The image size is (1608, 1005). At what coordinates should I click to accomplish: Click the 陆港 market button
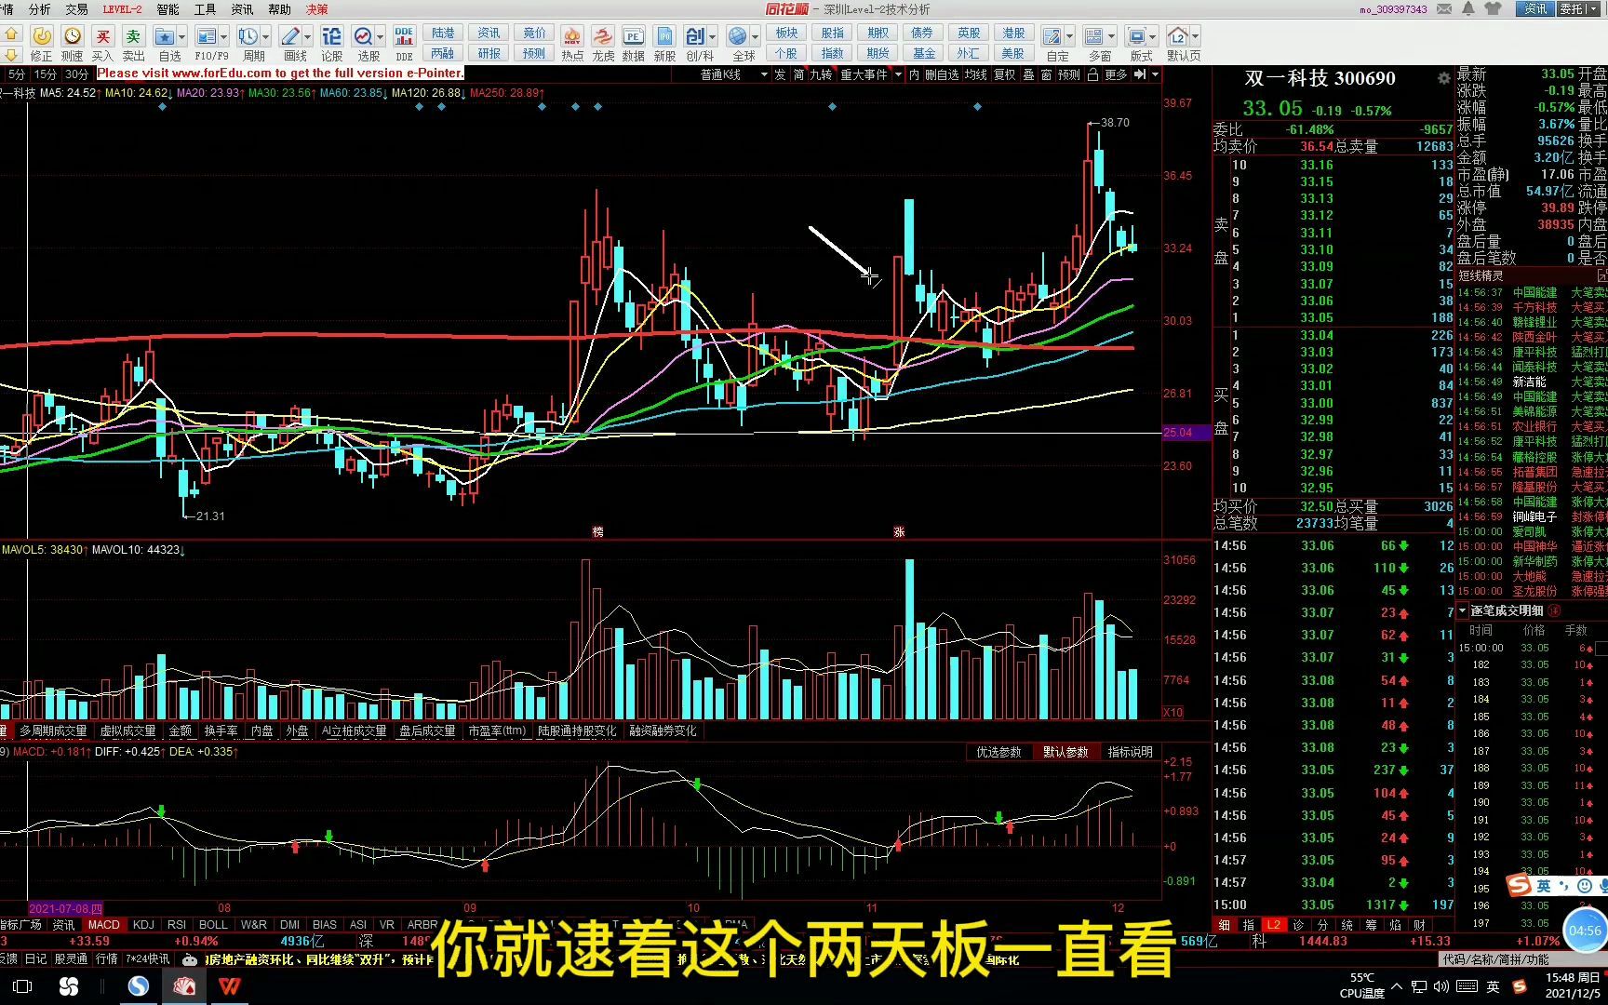click(x=443, y=33)
